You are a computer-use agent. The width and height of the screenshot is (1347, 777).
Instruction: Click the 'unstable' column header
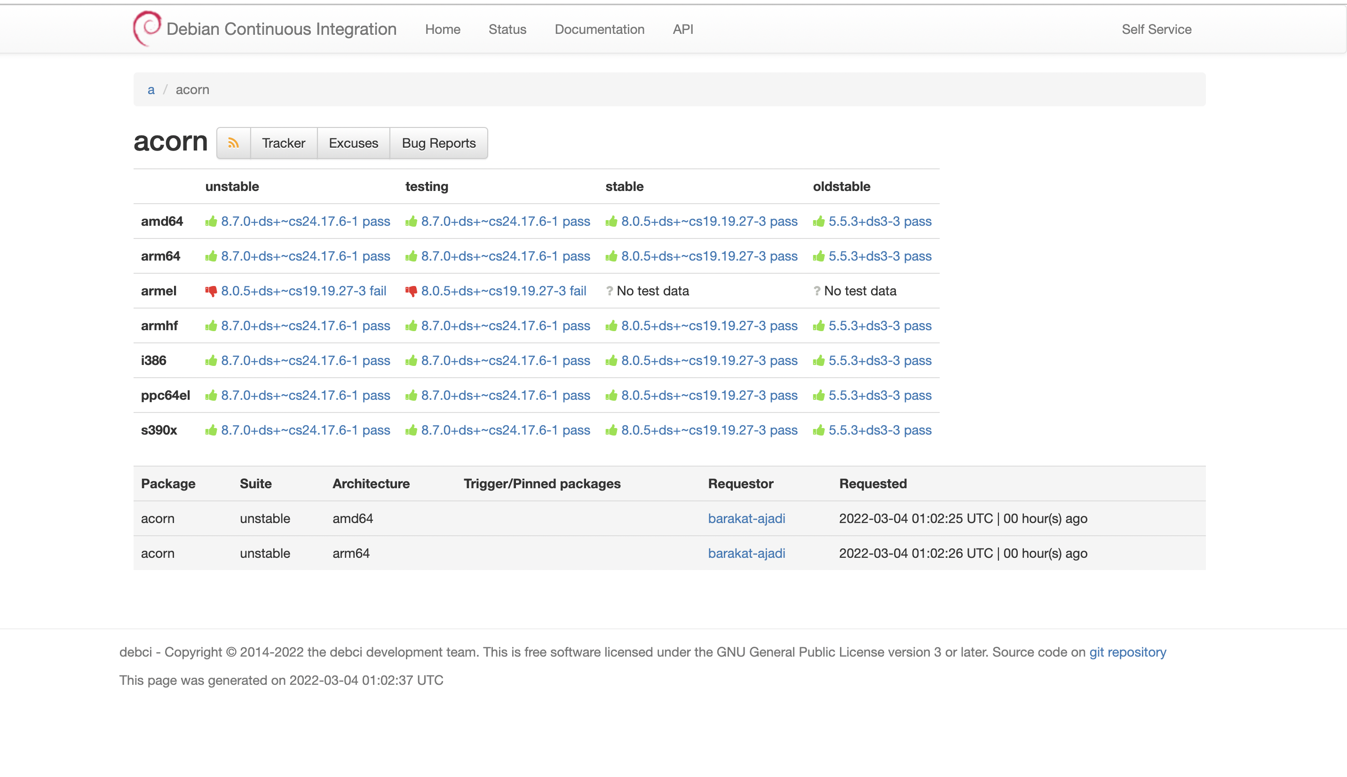click(x=232, y=186)
